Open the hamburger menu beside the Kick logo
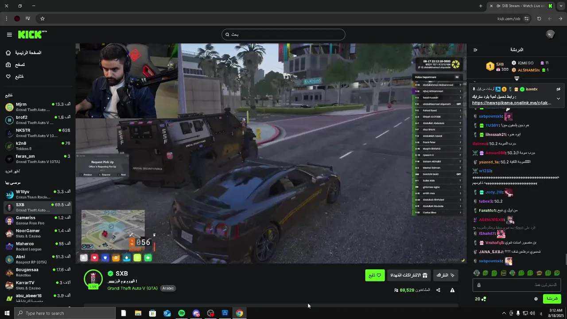567x319 pixels. [x=9, y=35]
